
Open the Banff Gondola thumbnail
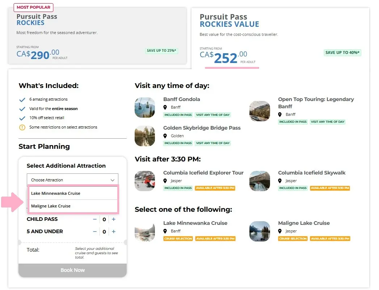click(145, 107)
